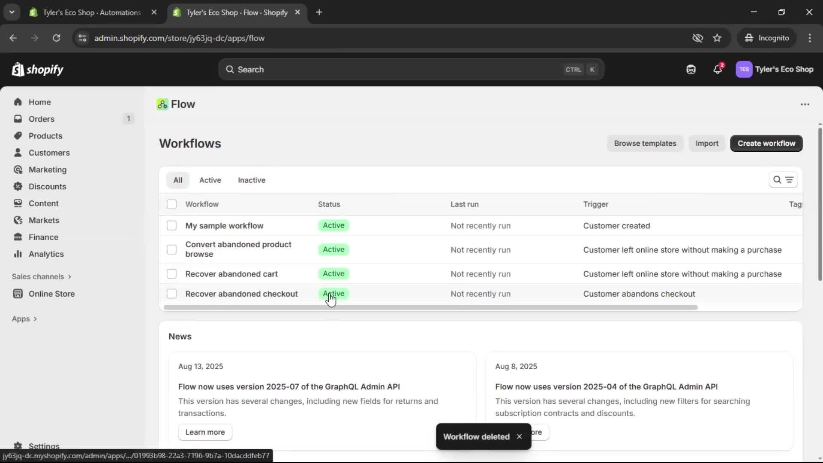Check the Recover abandoned cart checkbox
Image resolution: width=823 pixels, height=463 pixels.
click(x=171, y=274)
